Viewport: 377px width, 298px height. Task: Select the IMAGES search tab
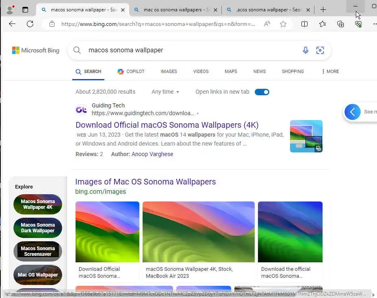click(169, 71)
